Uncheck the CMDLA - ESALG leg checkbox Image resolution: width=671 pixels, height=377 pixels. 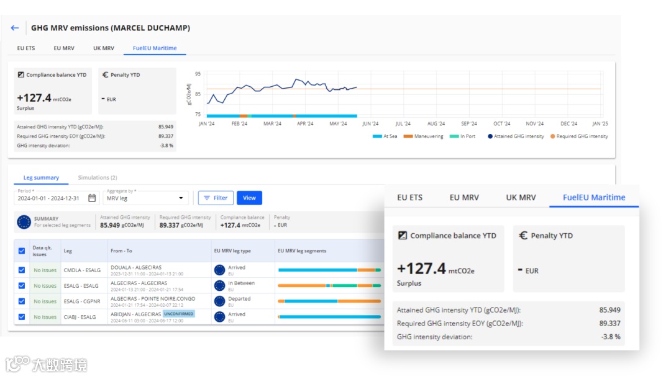[x=22, y=270]
